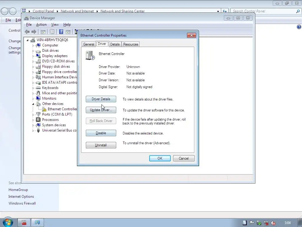The height and width of the screenshot is (227, 302).
Task: Select the Floppy disk drives row
Action: click(x=53, y=67)
